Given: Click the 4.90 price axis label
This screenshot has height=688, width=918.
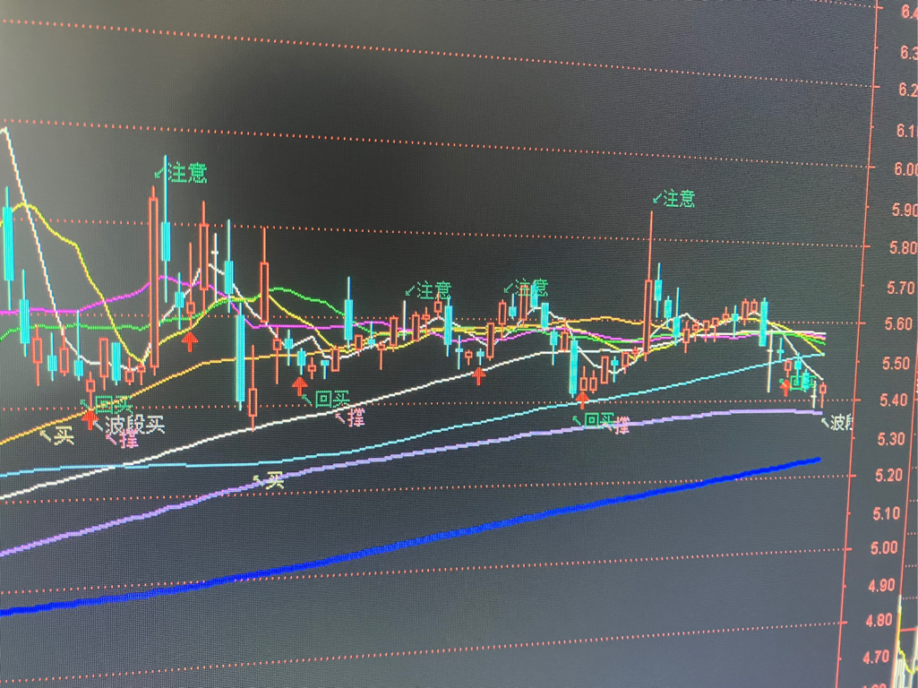Looking at the screenshot, I should click(x=881, y=585).
